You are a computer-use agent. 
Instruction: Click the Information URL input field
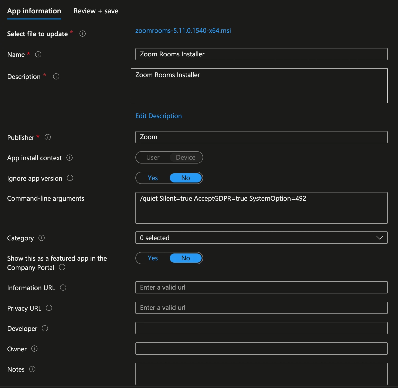(261, 287)
